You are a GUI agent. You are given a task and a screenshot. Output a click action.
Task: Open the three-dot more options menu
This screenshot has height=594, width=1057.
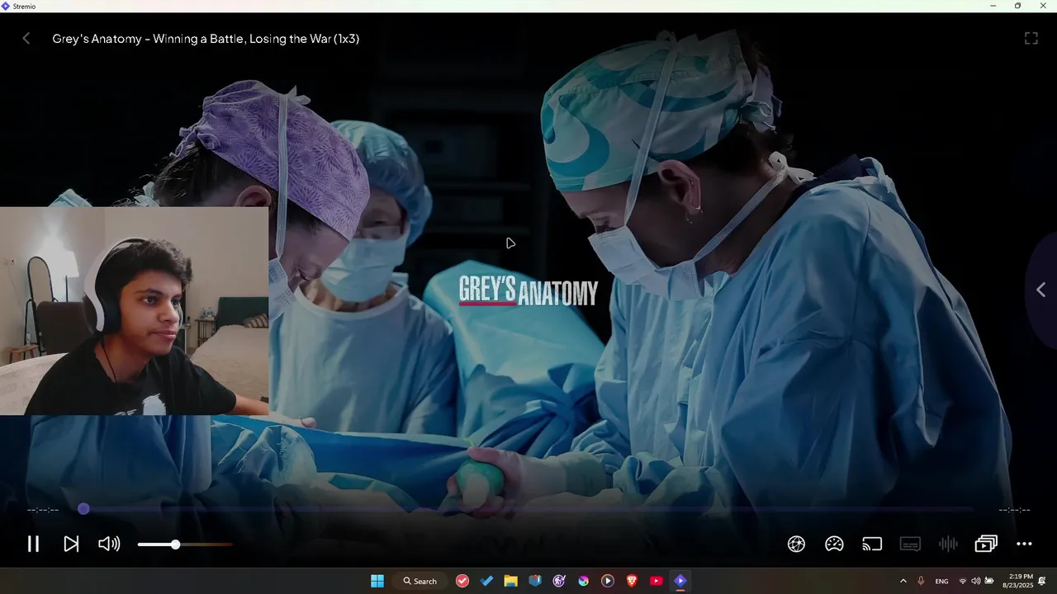point(1024,544)
